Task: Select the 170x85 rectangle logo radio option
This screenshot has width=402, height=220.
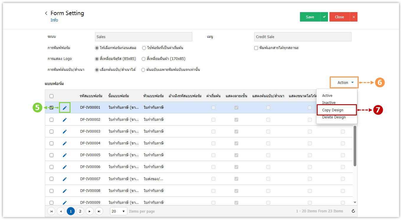Action: (x=144, y=59)
